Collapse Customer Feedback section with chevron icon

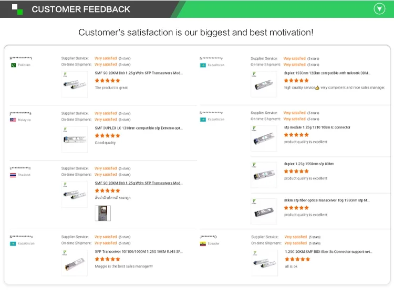[x=379, y=9]
